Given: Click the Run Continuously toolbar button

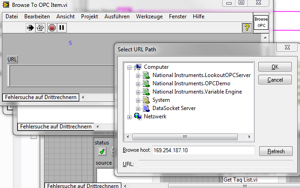Looking at the screenshot, I should [40, 28].
